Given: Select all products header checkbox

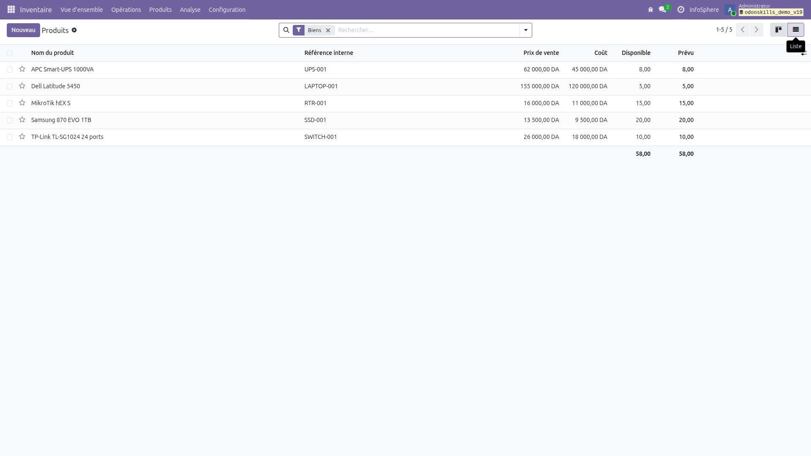Looking at the screenshot, I should pos(10,53).
